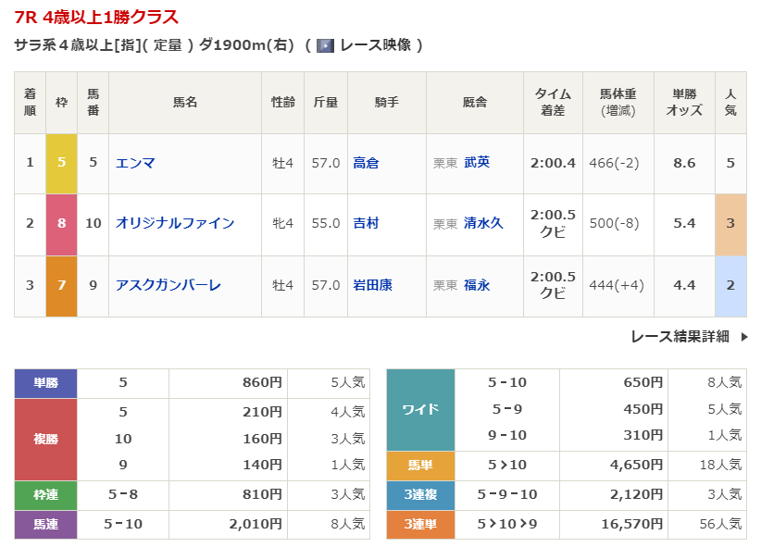Open trainer 清水久 stable page

tap(483, 223)
